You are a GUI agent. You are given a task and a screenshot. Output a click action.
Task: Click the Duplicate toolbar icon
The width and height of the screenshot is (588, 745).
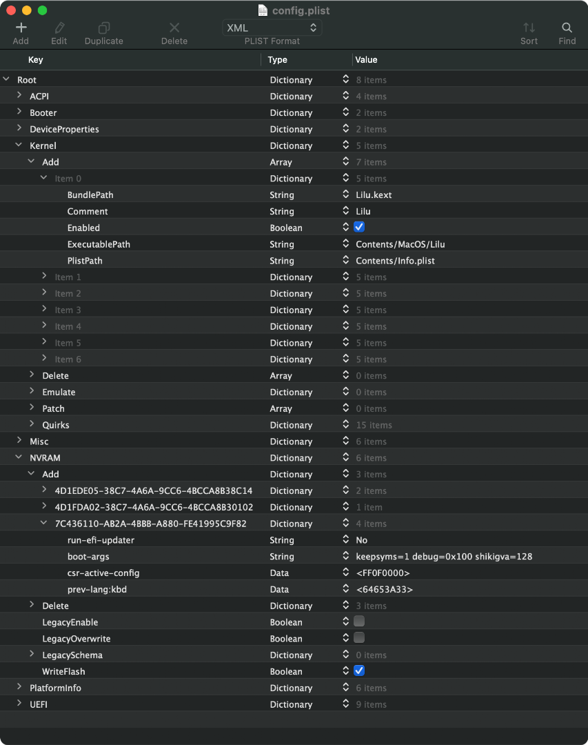coord(104,28)
